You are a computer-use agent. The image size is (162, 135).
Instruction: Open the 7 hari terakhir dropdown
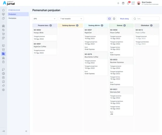point(71,19)
